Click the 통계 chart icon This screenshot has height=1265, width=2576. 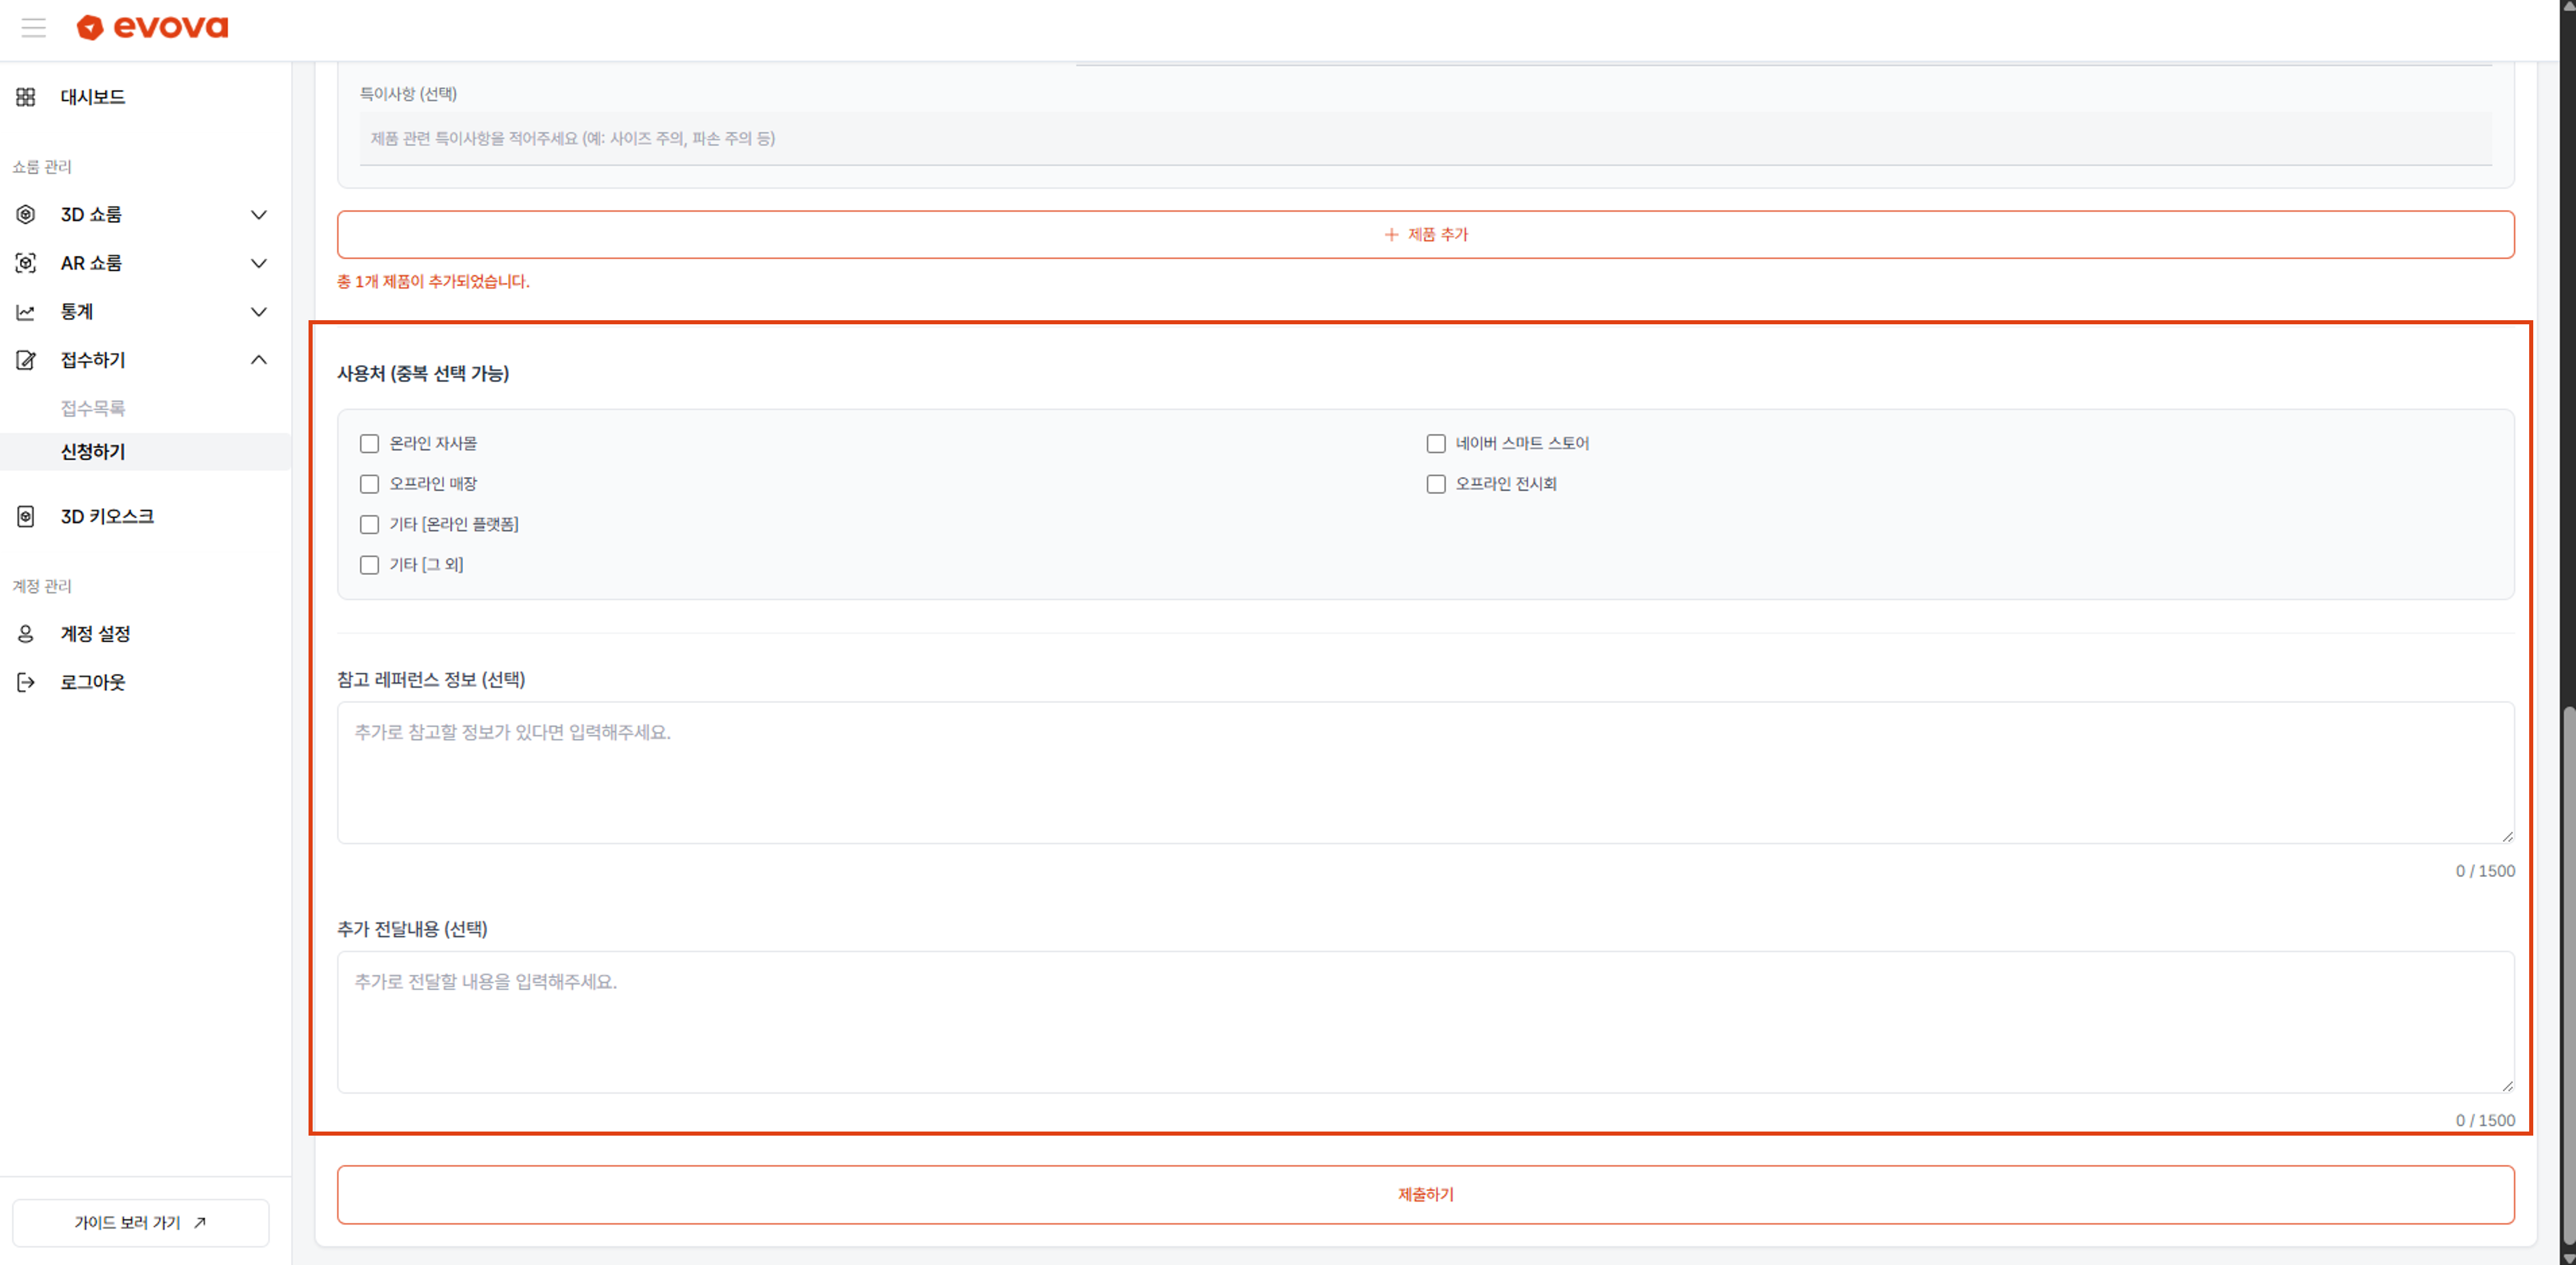pyautogui.click(x=26, y=312)
